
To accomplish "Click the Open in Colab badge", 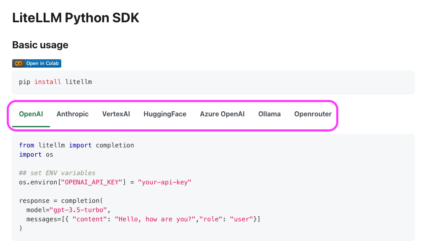I will tap(37, 63).
